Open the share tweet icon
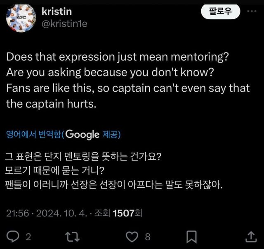This screenshot has width=264, height=249. point(250,236)
